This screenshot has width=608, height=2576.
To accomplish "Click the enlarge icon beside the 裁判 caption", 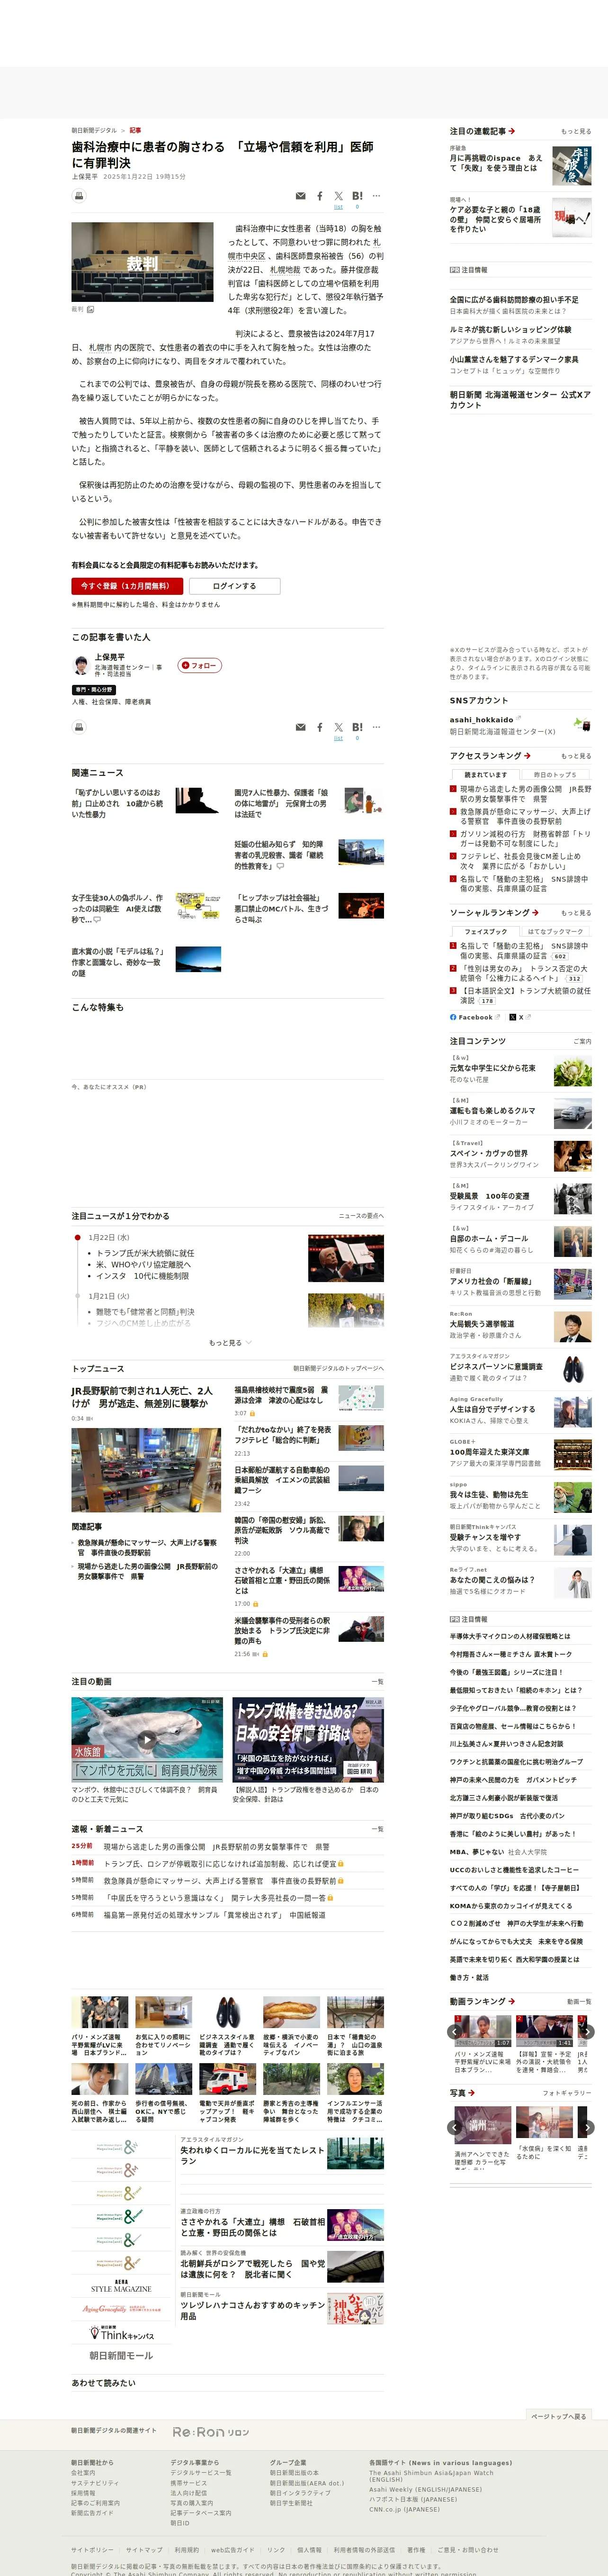I will 91,310.
